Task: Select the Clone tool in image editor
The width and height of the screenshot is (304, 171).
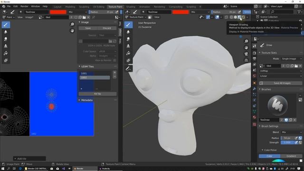Action: point(6,46)
